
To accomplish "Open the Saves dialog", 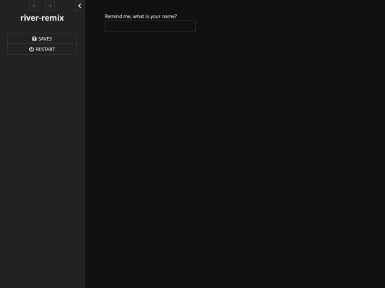I will pyautogui.click(x=42, y=38).
